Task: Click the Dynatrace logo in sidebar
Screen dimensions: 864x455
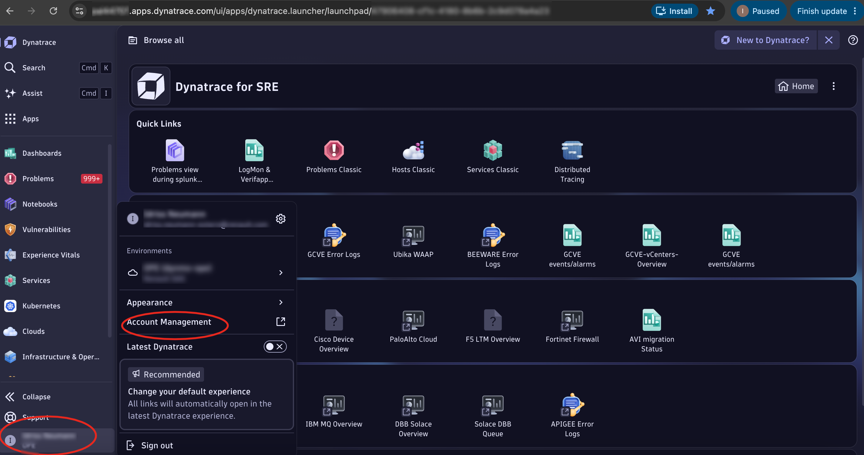Action: tap(10, 42)
